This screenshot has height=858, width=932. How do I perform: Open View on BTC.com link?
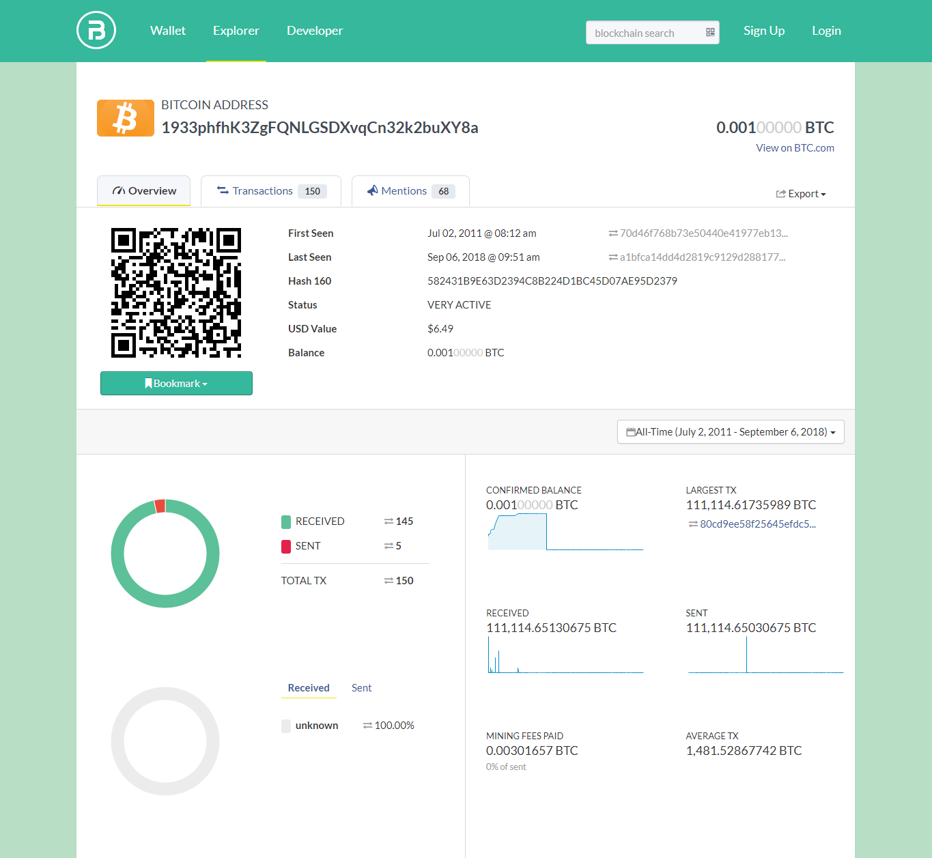[x=795, y=148]
